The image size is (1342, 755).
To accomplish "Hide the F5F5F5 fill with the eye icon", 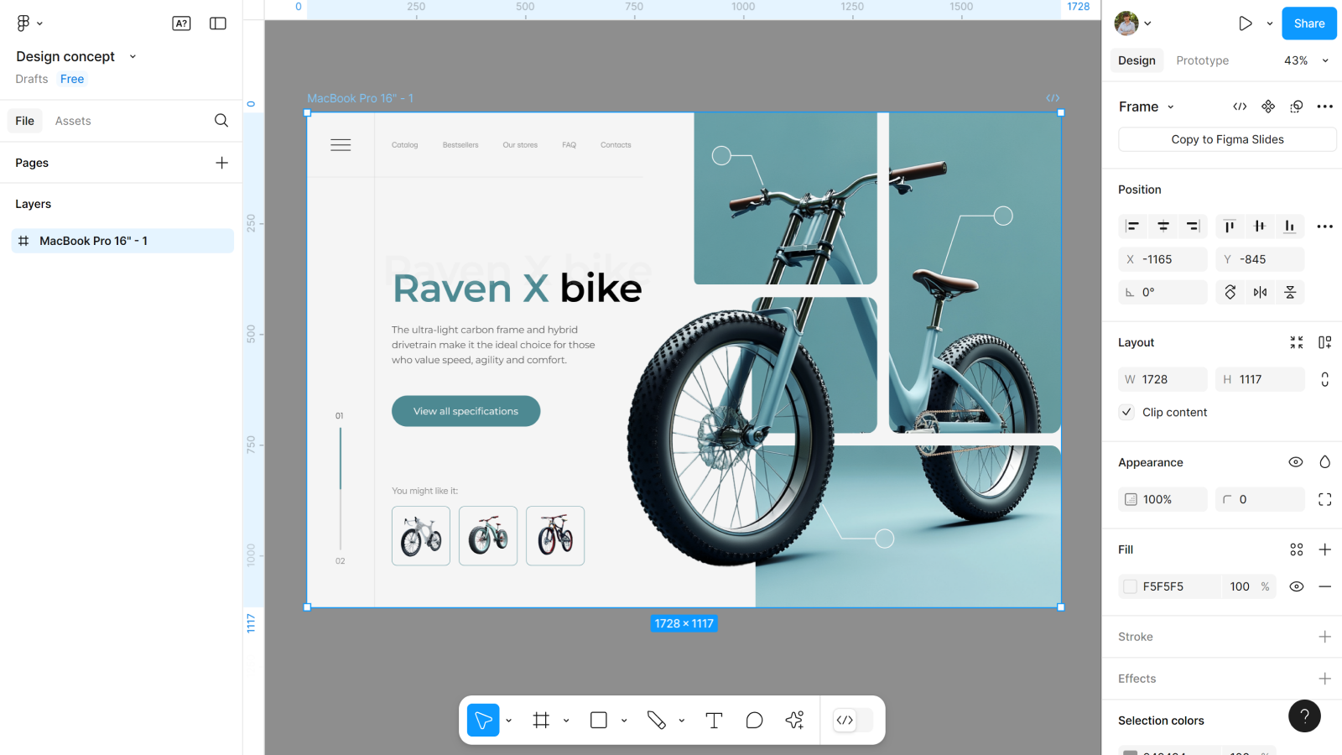I will pos(1296,586).
